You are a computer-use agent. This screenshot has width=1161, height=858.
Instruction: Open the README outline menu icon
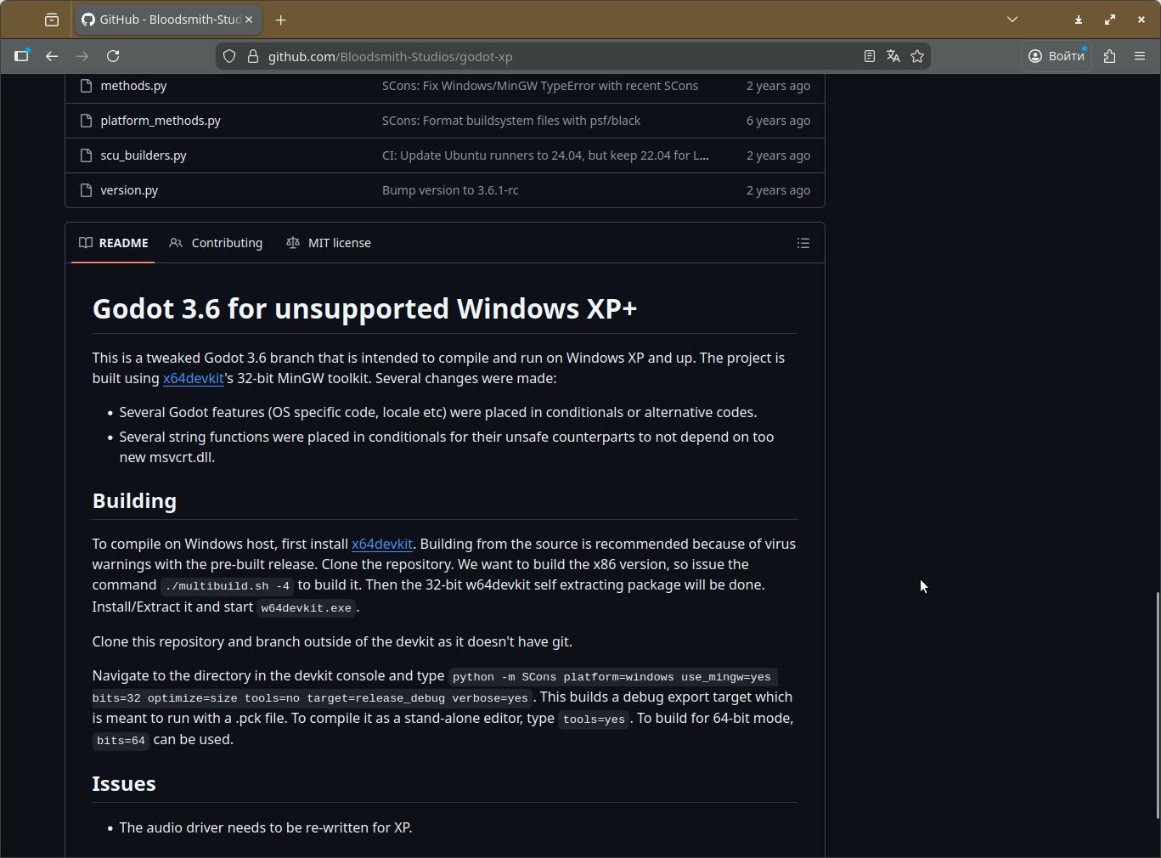(803, 243)
